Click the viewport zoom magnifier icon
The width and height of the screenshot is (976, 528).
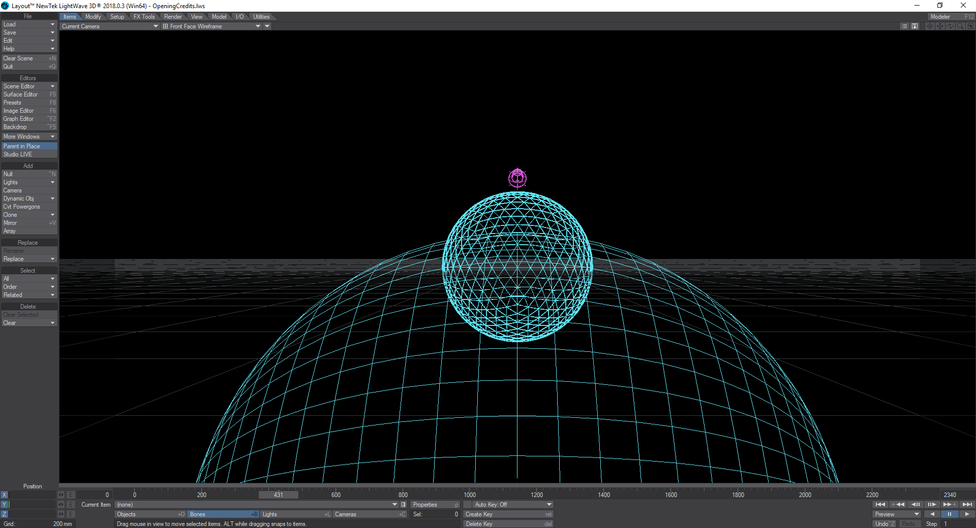[x=960, y=26]
